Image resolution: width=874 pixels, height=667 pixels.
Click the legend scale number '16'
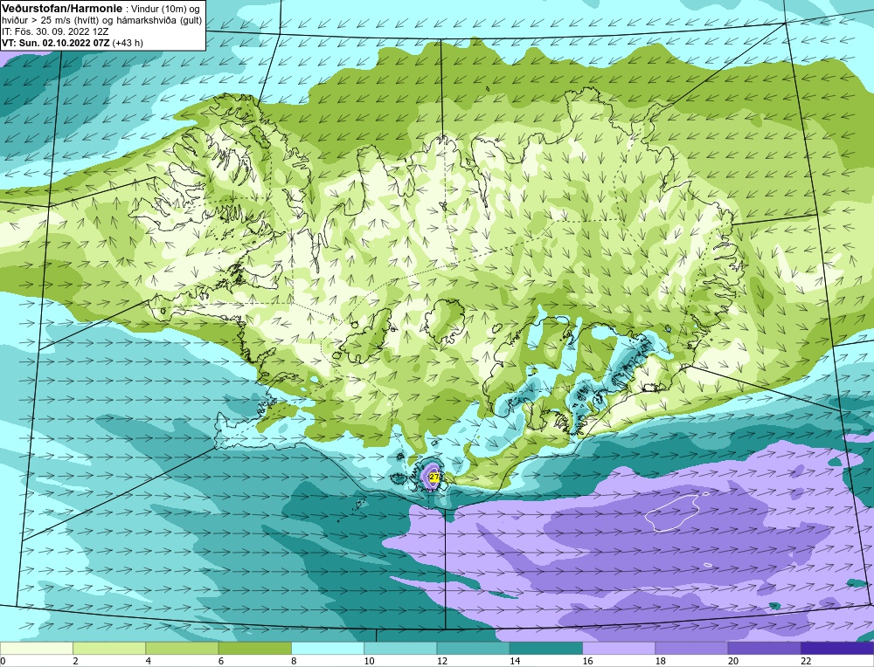587,661
